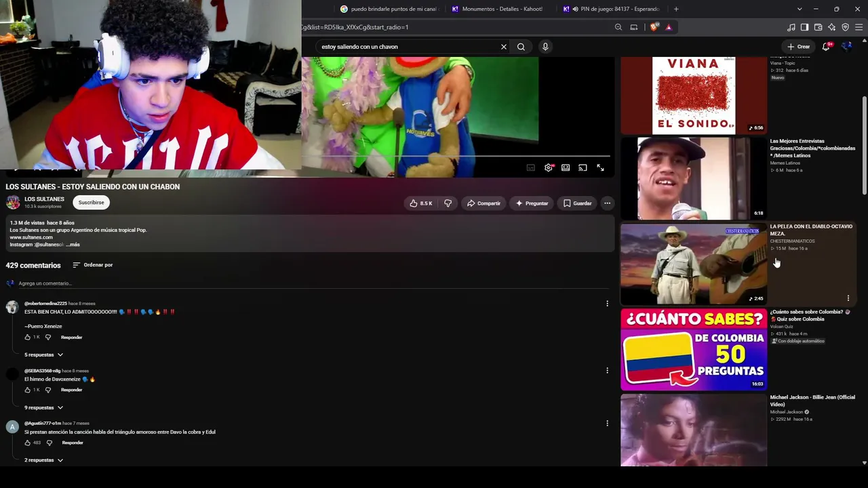Dislike the @Agustin777-o1m comment
Viewport: 868px width, 488px height.
coord(50,443)
